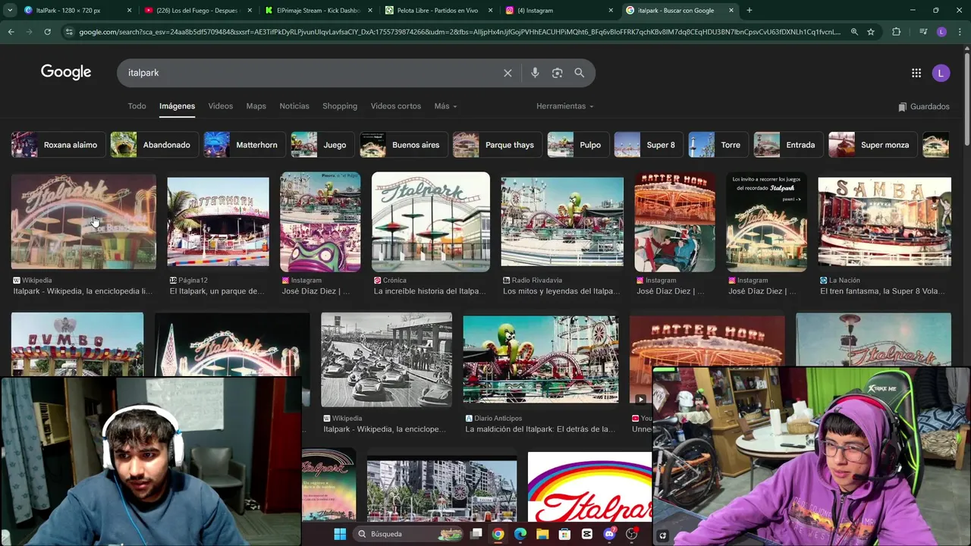Open CapCut from the taskbar
Viewport: 971px width, 546px height.
click(x=587, y=534)
